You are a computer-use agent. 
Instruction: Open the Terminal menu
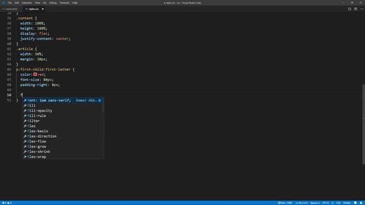[64, 3]
